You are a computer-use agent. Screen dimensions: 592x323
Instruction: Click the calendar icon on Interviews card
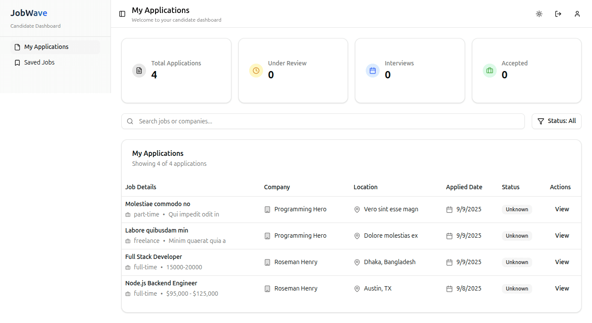[372, 70]
